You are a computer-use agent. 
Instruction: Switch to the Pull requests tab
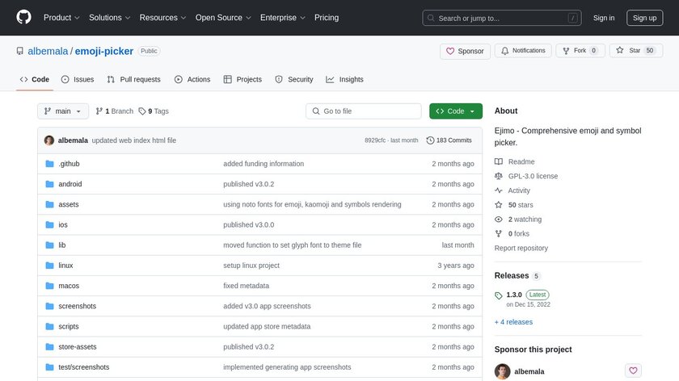pyautogui.click(x=133, y=79)
